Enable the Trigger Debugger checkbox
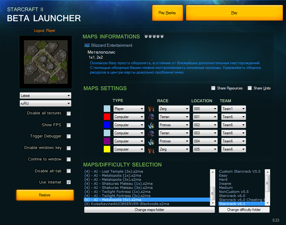Image resolution: width=286 pixels, height=225 pixels. (x=69, y=136)
